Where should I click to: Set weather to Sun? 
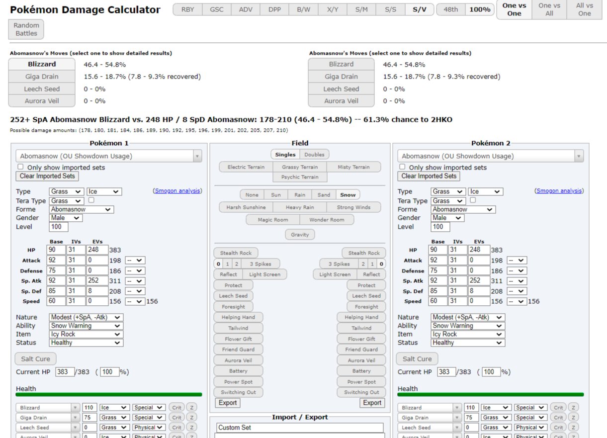coord(276,195)
